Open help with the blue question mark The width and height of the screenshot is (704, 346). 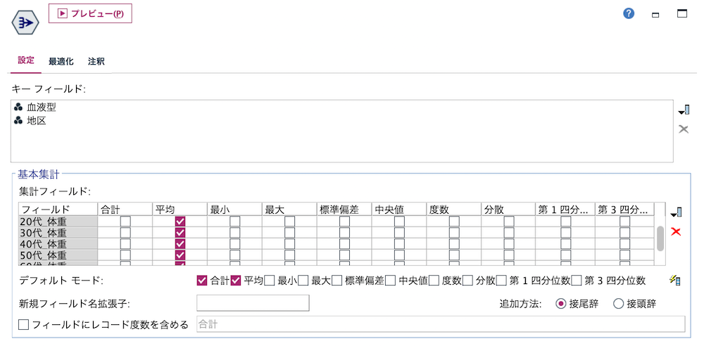tap(629, 14)
